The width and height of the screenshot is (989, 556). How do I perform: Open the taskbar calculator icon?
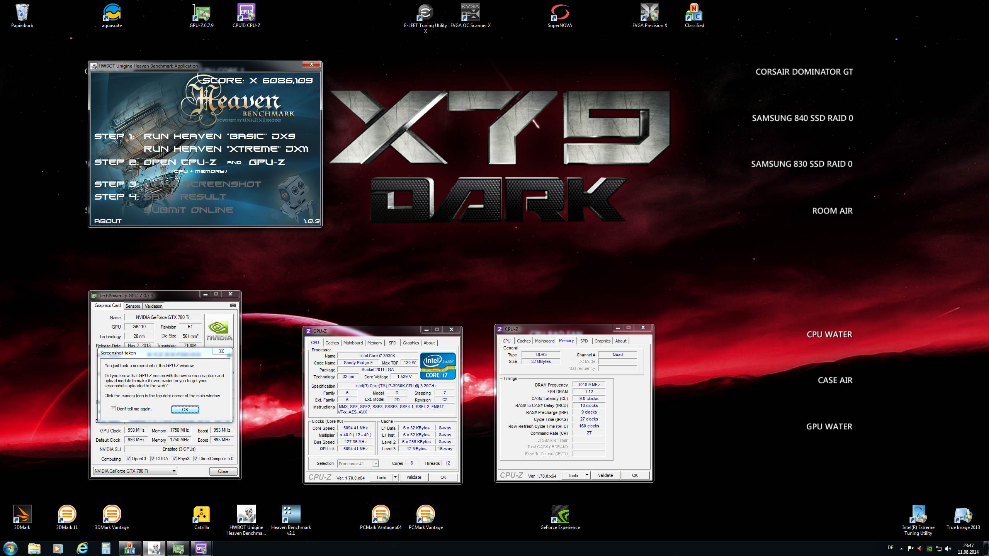[x=106, y=548]
